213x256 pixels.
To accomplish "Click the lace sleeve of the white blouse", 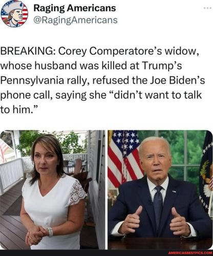I will (77, 192).
